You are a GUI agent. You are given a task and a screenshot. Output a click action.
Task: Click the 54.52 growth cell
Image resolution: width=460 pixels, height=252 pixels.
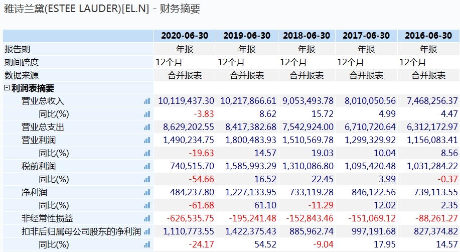tap(265, 244)
